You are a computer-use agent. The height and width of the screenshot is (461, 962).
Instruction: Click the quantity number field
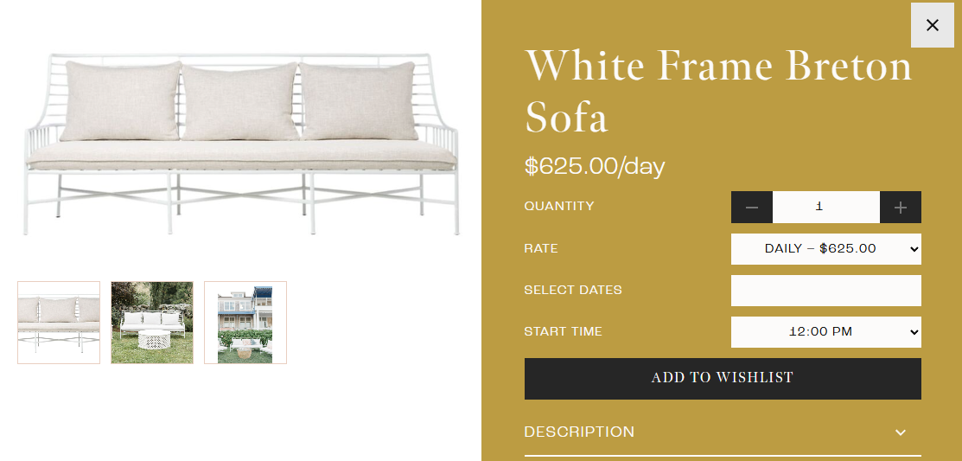826,208
